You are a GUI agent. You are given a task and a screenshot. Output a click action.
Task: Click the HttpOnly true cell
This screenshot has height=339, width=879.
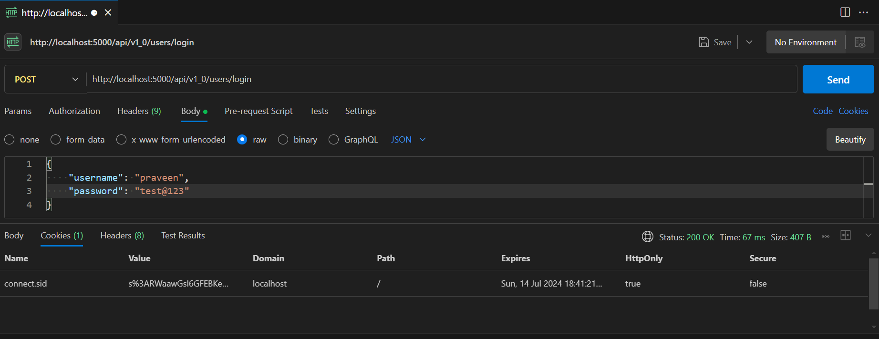pyautogui.click(x=633, y=284)
